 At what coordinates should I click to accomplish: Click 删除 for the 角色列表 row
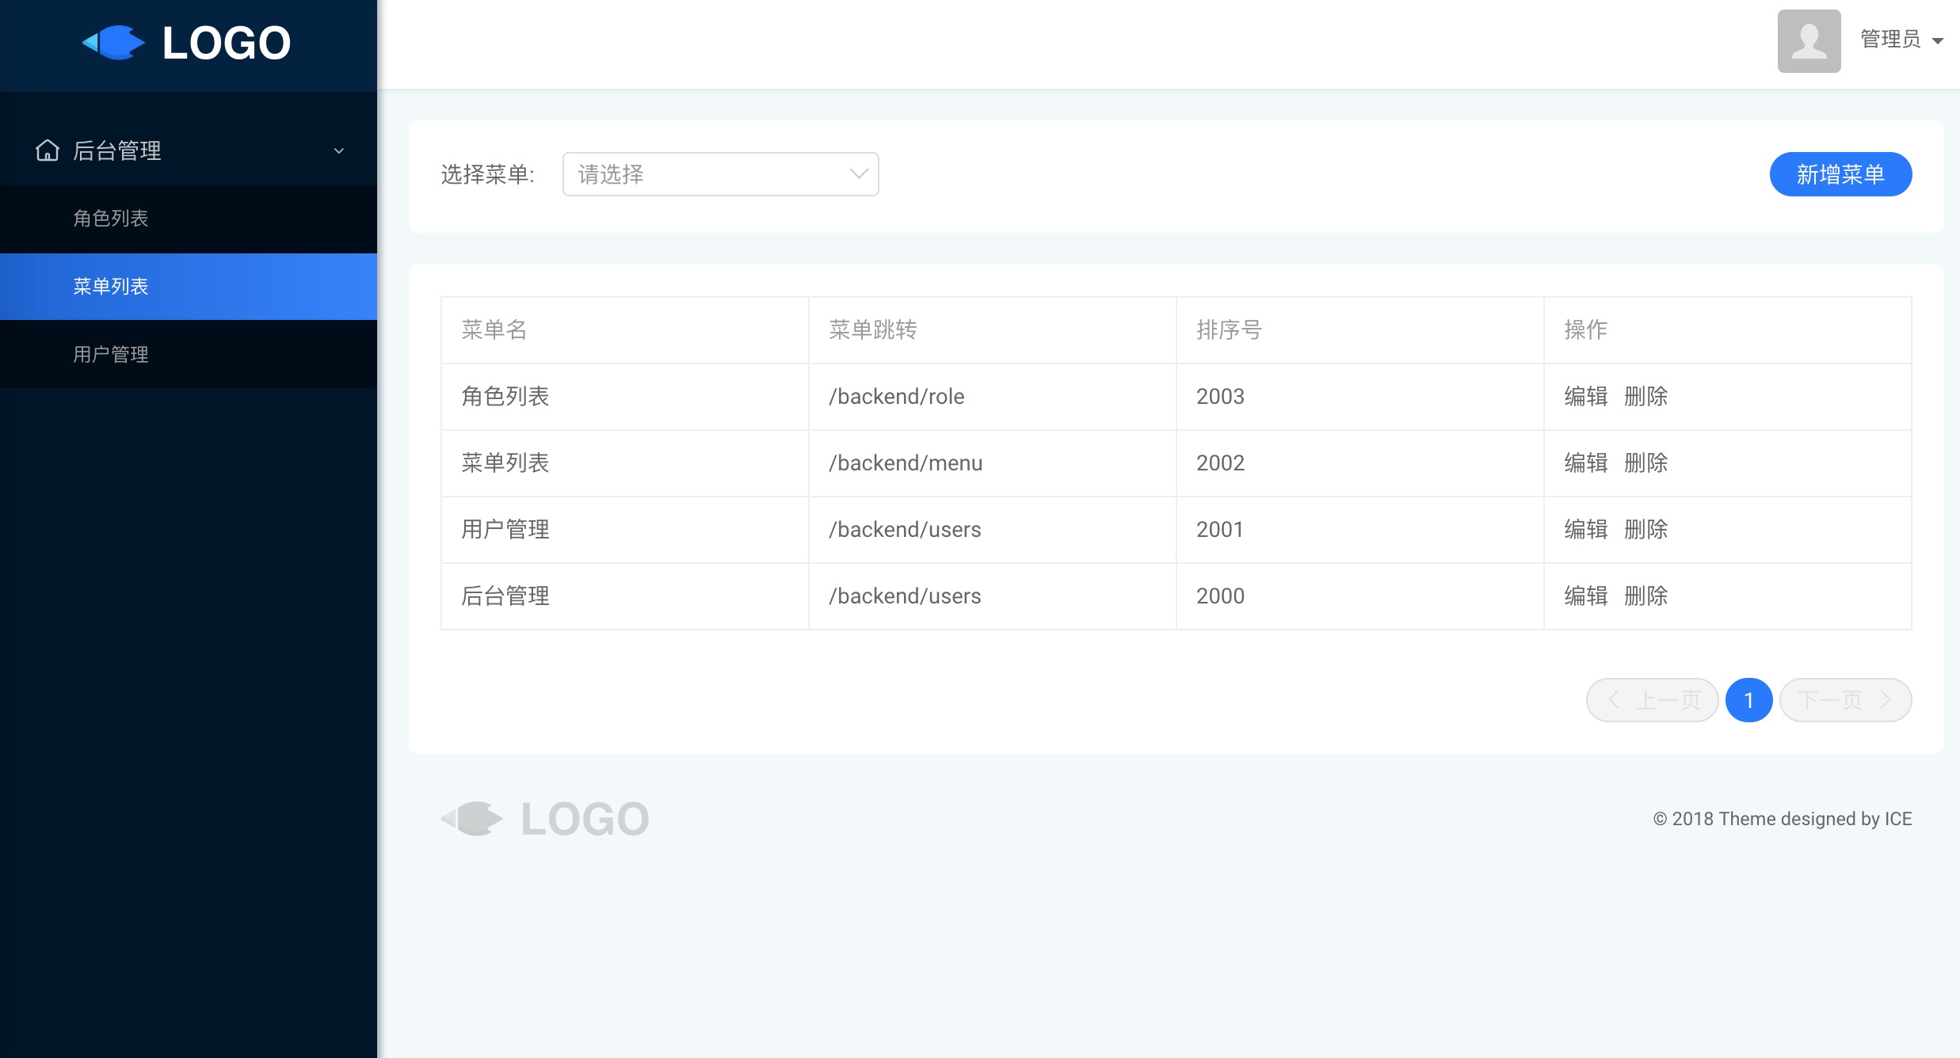(1645, 397)
